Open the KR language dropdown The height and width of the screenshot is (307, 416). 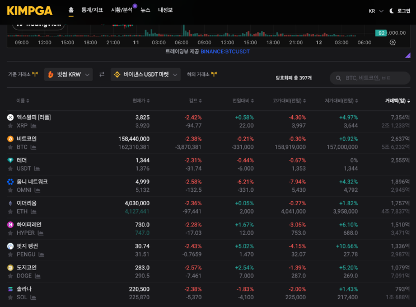click(x=376, y=11)
